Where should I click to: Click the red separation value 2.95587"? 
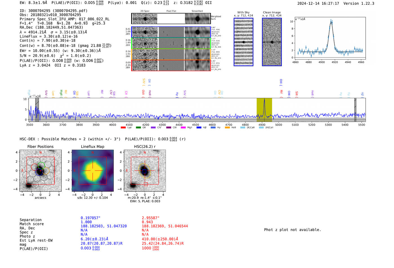[x=151, y=218]
